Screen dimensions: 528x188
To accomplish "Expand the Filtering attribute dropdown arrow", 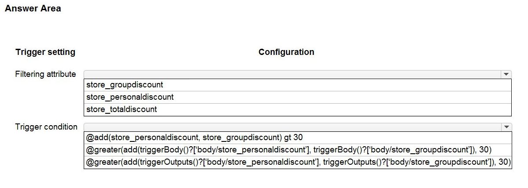I will pos(506,75).
